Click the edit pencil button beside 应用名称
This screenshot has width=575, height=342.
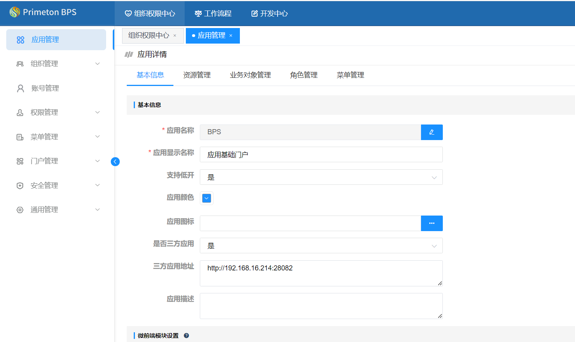[432, 132]
